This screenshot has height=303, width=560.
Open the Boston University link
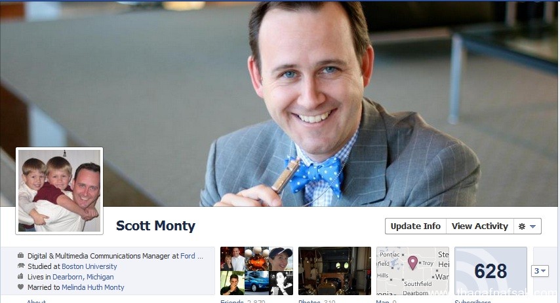click(89, 266)
